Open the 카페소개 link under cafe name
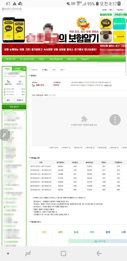 (x=22, y=76)
